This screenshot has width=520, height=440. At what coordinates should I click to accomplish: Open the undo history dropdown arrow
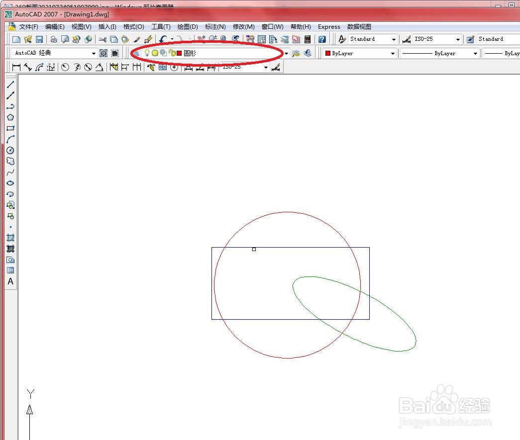pyautogui.click(x=172, y=39)
